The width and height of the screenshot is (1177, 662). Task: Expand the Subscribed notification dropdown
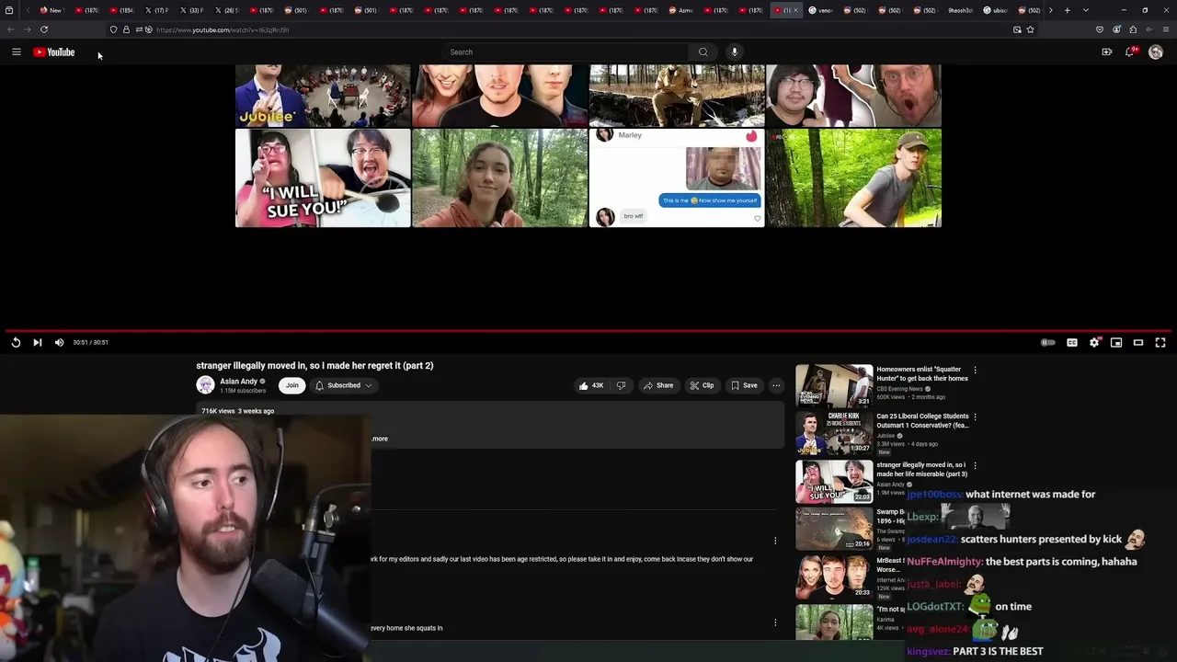(343, 385)
